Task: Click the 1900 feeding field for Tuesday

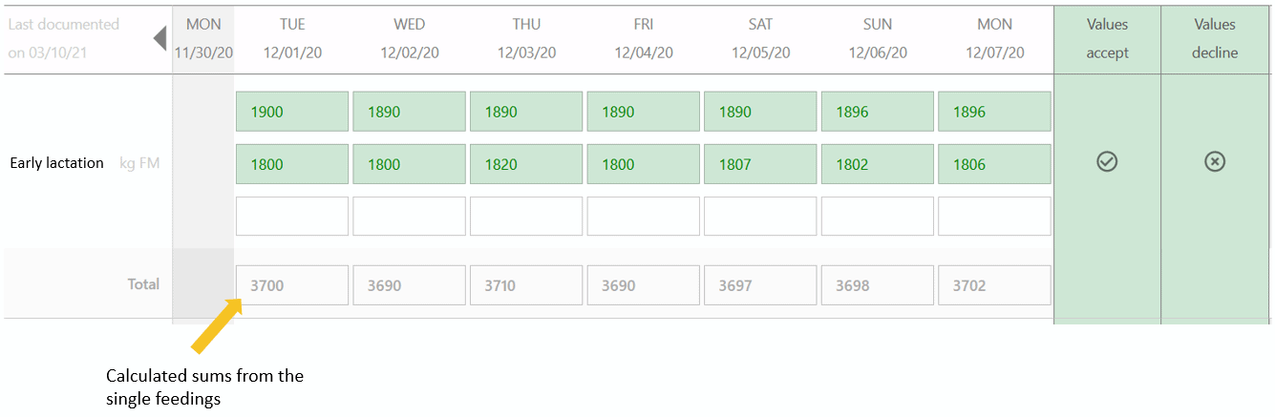Action: pyautogui.click(x=292, y=112)
